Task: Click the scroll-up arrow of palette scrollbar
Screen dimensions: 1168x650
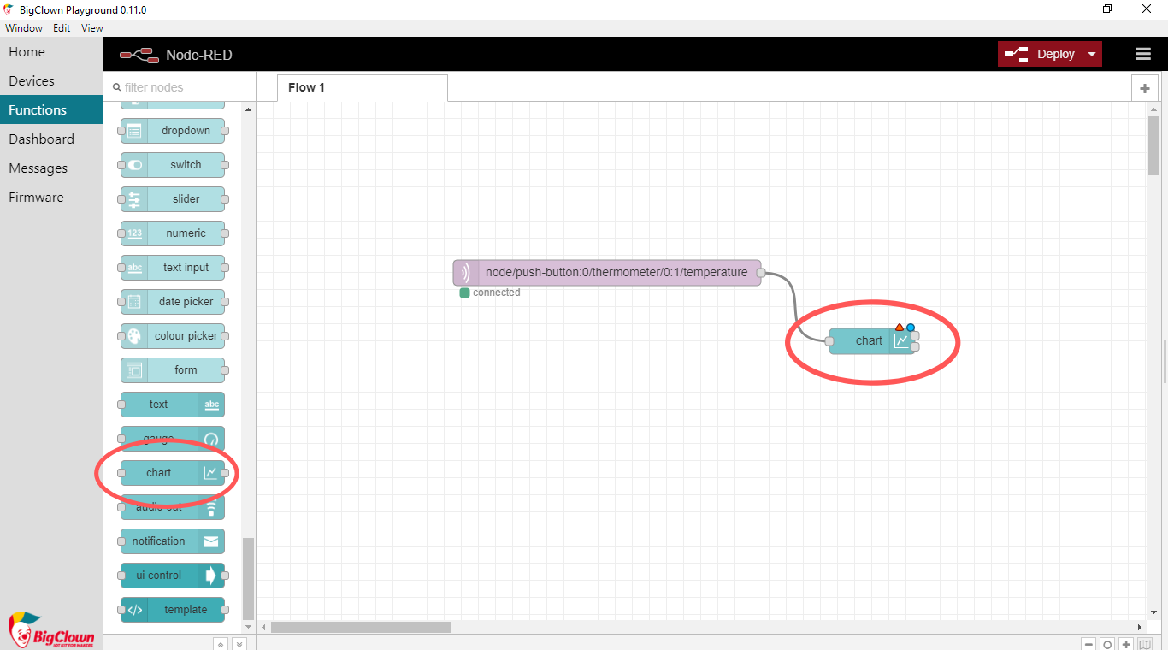Action: 249,110
